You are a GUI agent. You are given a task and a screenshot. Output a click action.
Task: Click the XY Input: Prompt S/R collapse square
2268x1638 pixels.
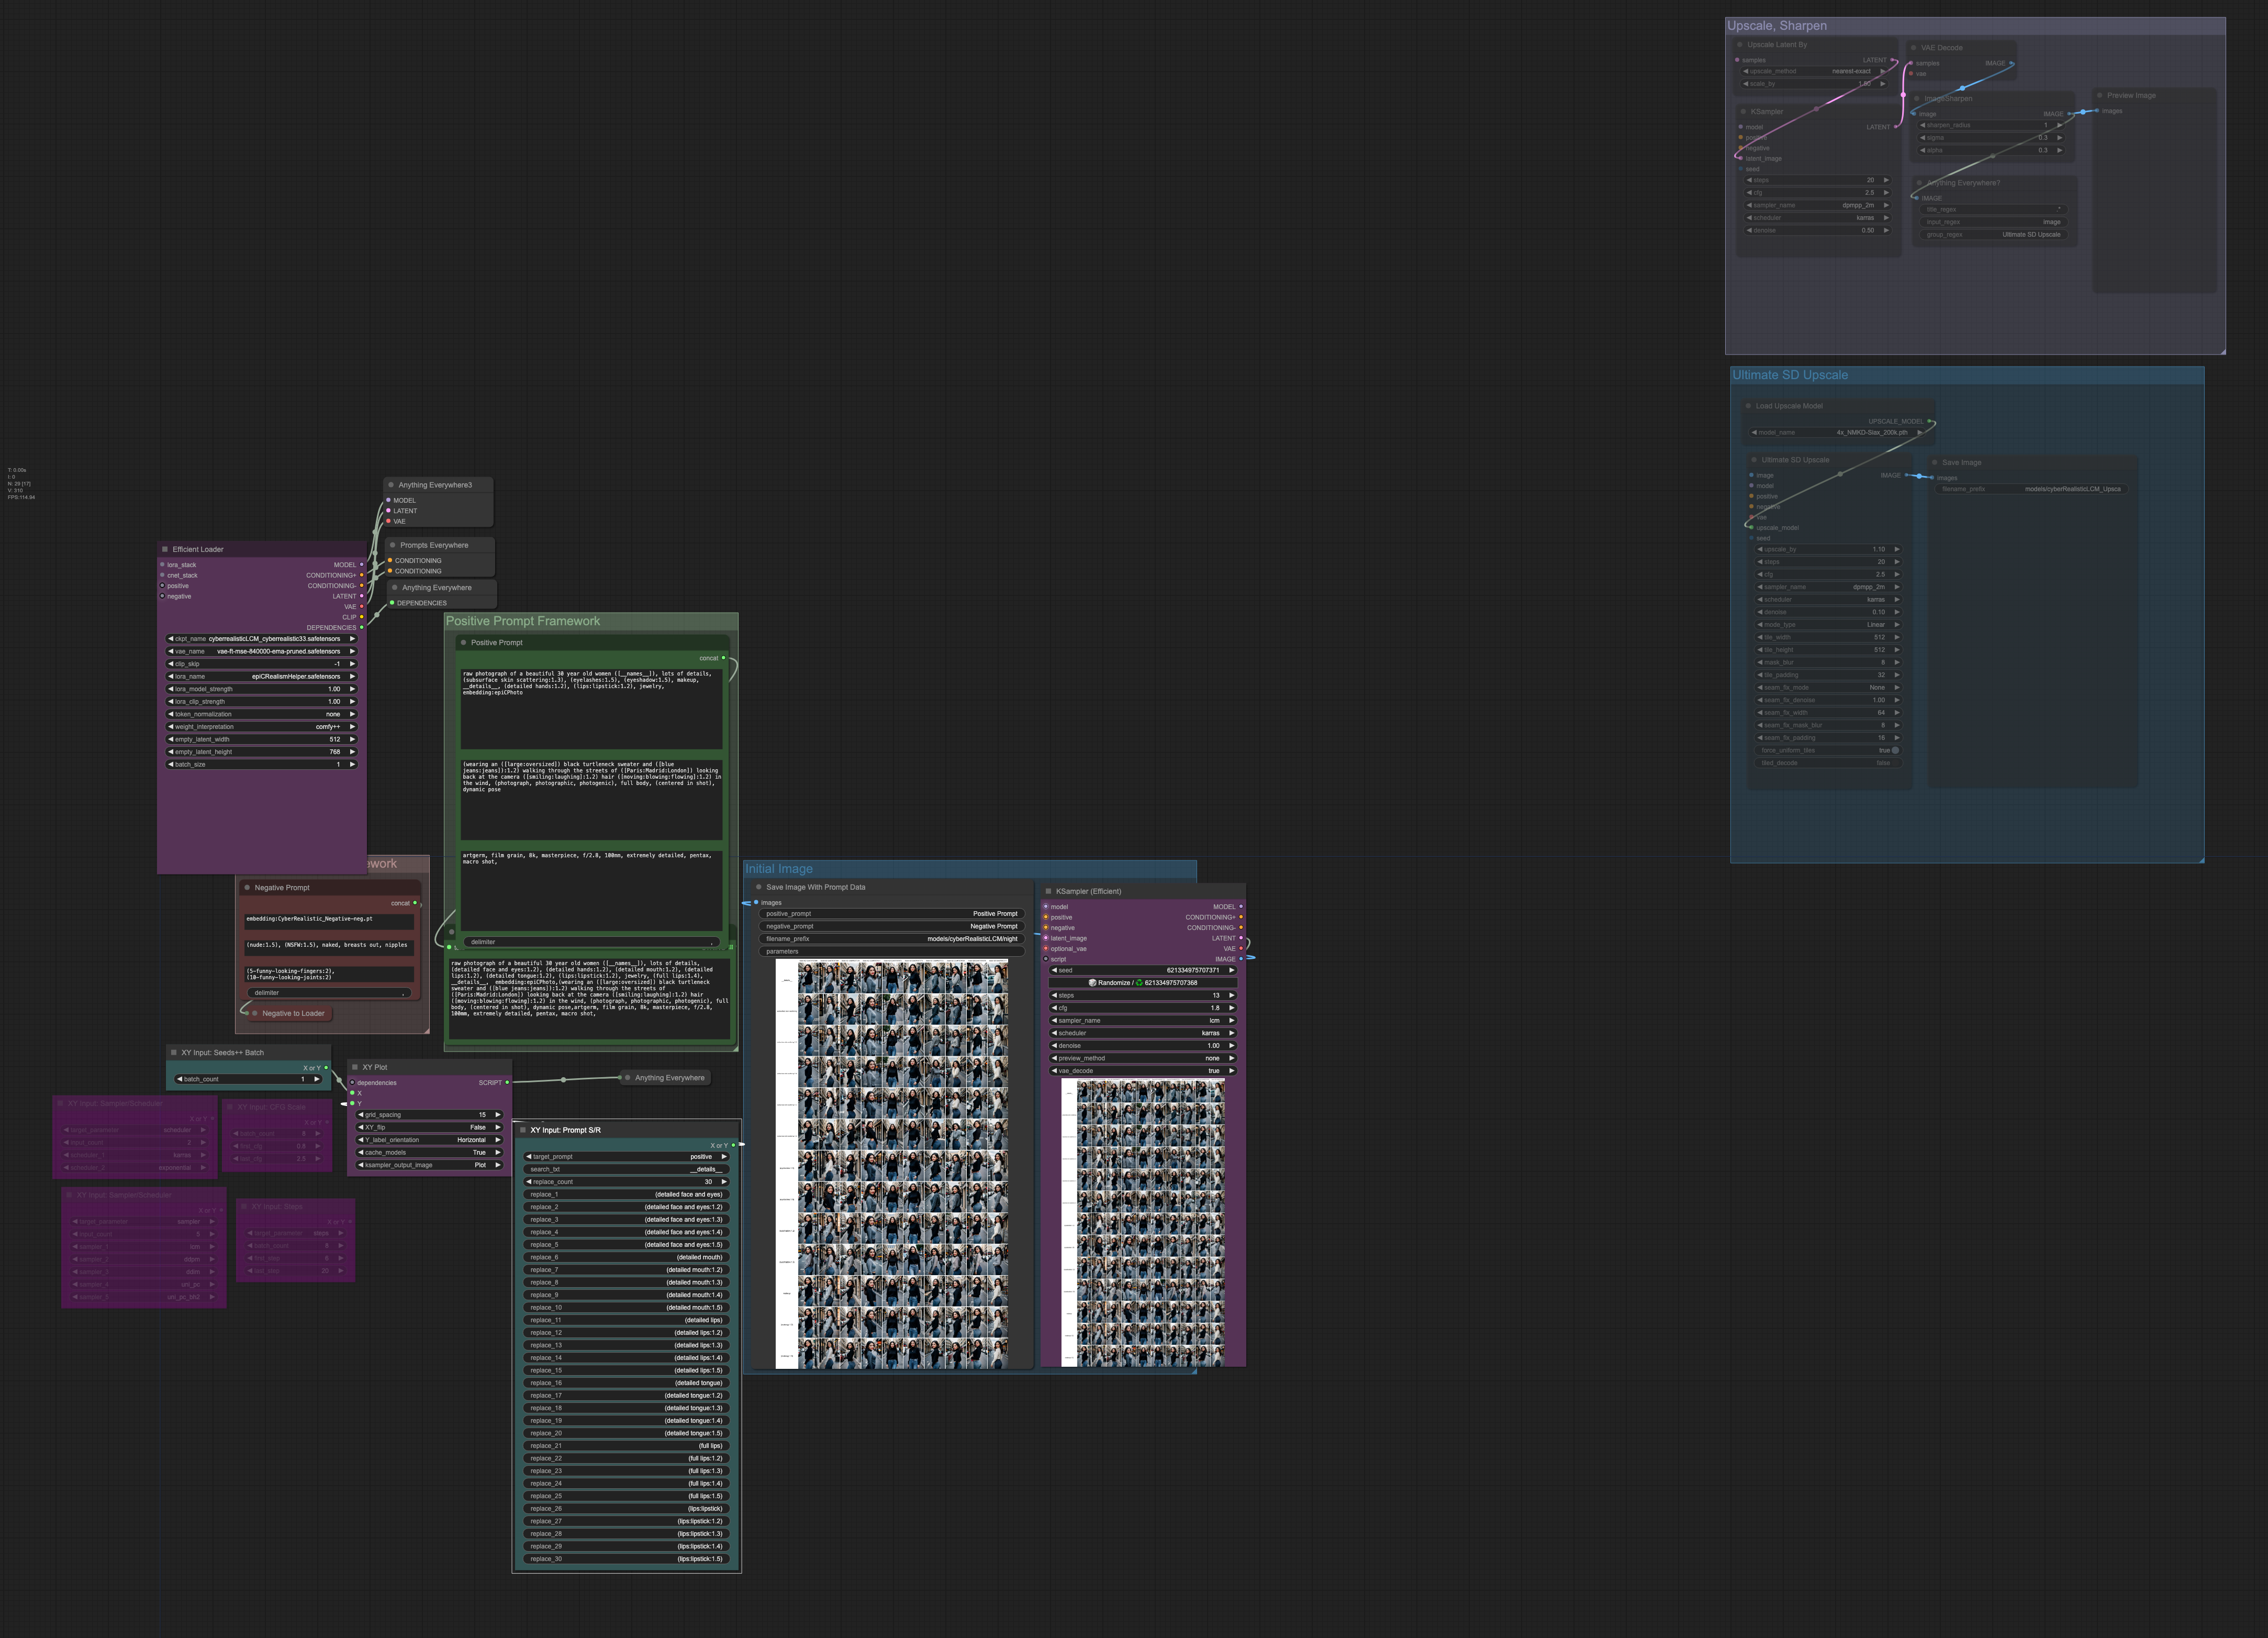[523, 1130]
